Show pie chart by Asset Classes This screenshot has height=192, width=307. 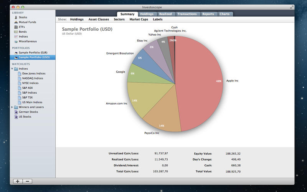[x=99, y=19]
